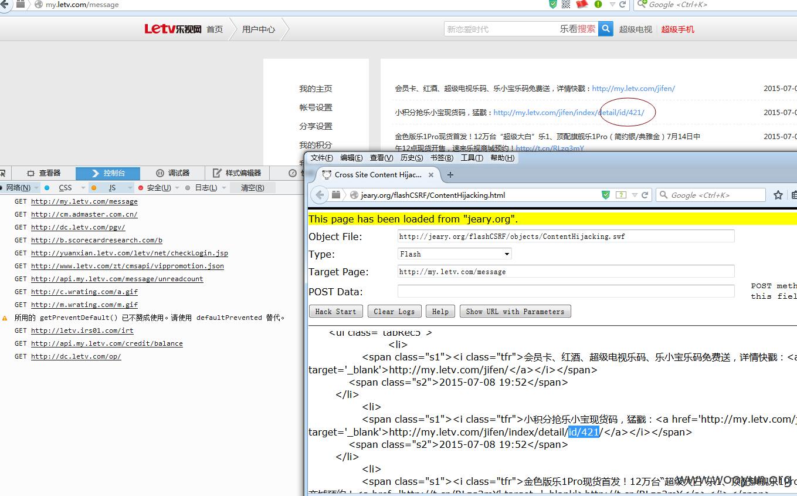797x496 pixels.
Task: Open the jifen/index/detail/id/421 link
Action: click(569, 113)
